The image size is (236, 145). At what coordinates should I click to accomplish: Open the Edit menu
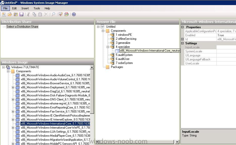(x=14, y=8)
